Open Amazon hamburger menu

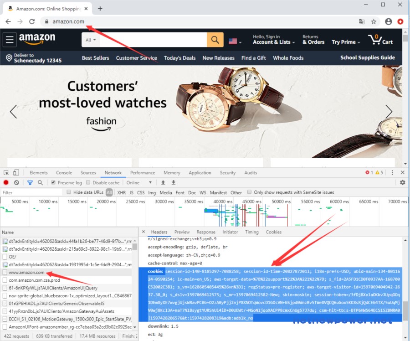click(x=10, y=40)
